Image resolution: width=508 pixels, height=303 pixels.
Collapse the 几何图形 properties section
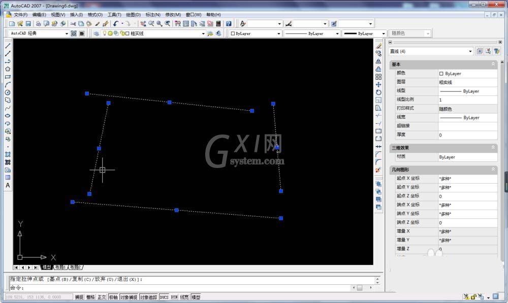(493, 169)
